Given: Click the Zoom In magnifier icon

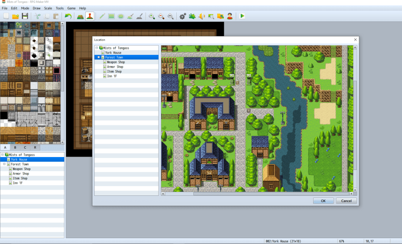Looking at the screenshot, I should click(x=152, y=16).
